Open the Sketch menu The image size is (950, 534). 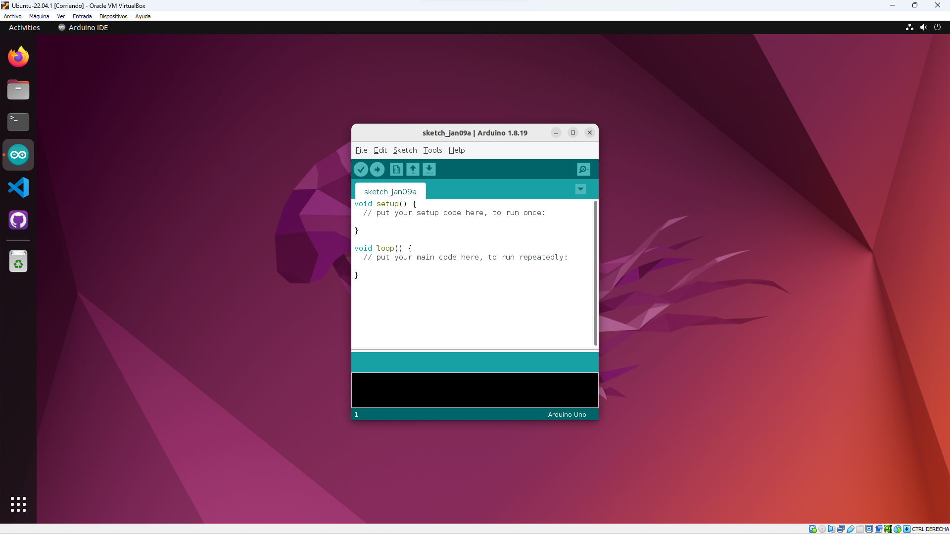(x=405, y=150)
